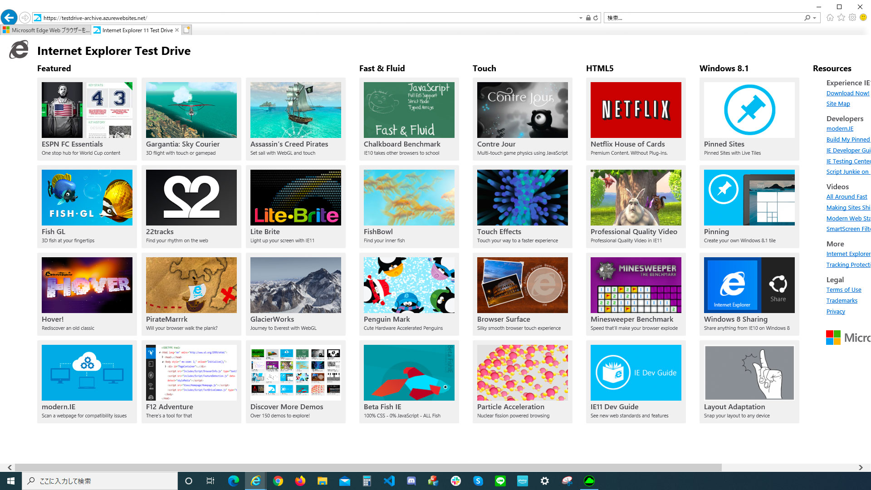Click the Refresh page icon
The width and height of the screenshot is (871, 490).
596,18
